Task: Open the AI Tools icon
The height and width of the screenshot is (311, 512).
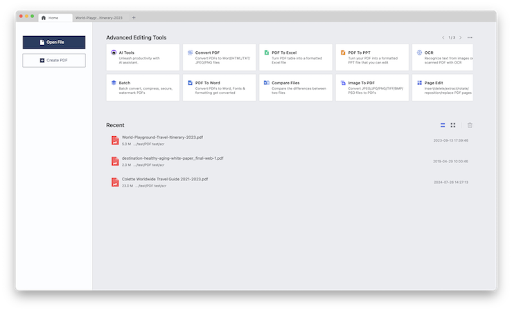Action: pos(114,53)
